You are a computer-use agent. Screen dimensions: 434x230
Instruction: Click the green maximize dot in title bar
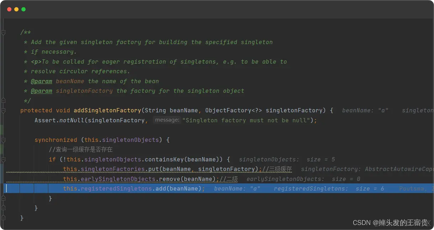click(23, 9)
